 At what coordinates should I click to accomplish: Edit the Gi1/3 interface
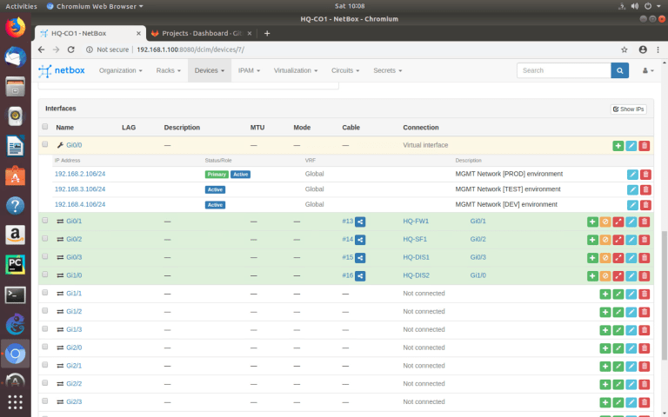[631, 330]
